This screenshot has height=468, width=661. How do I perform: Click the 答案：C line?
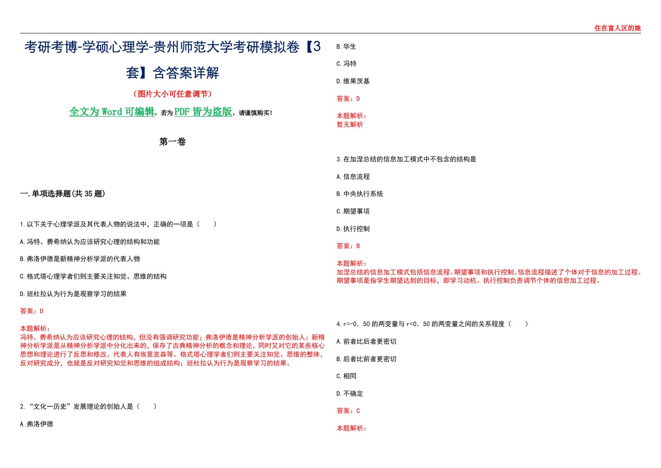click(348, 411)
